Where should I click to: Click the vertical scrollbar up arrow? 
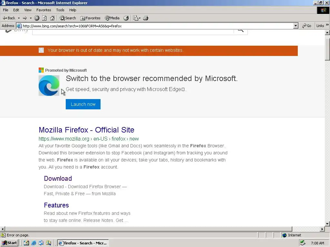[327, 32]
